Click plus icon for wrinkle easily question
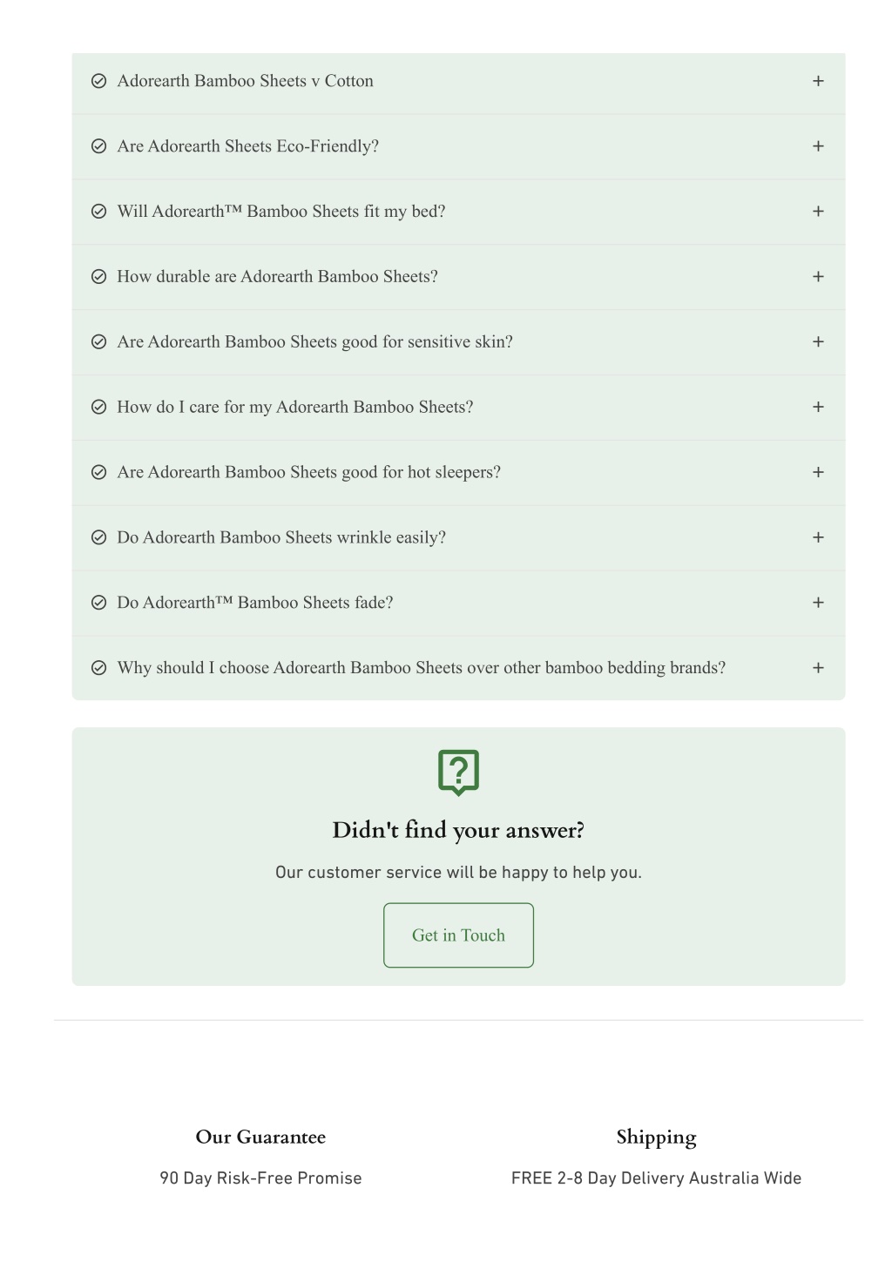This screenshot has height=1262, width=892. (x=818, y=538)
